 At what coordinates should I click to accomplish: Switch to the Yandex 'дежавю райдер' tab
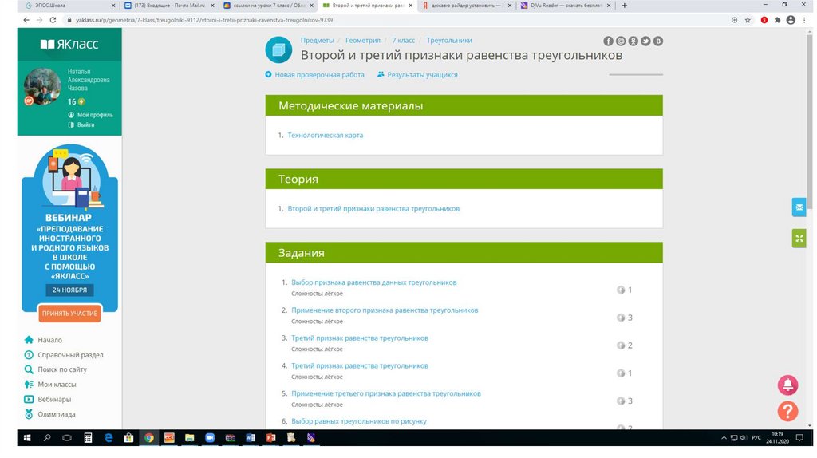point(466,6)
